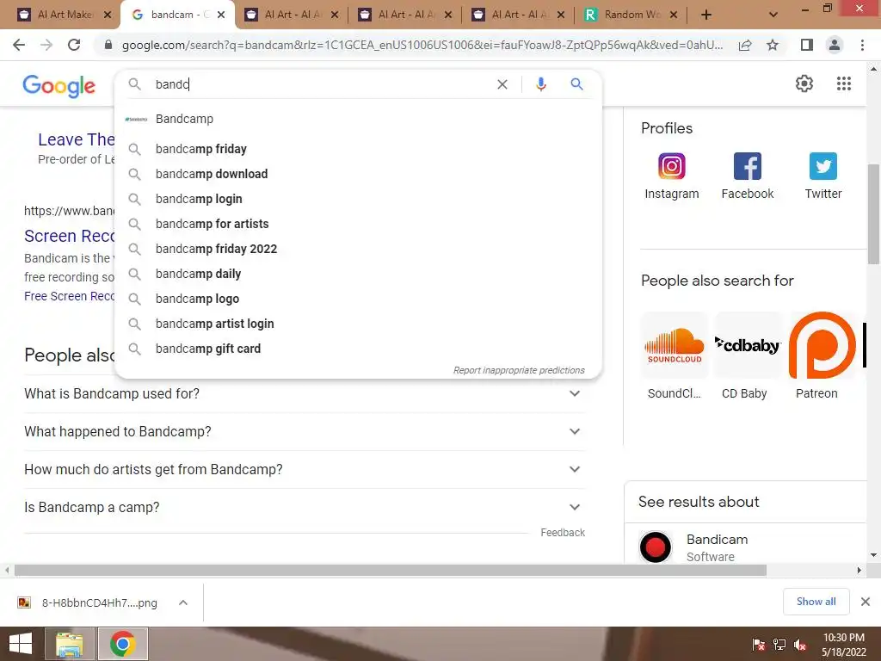
Task: Expand 'Is Bandcamp a camp?'
Action: pos(305,507)
